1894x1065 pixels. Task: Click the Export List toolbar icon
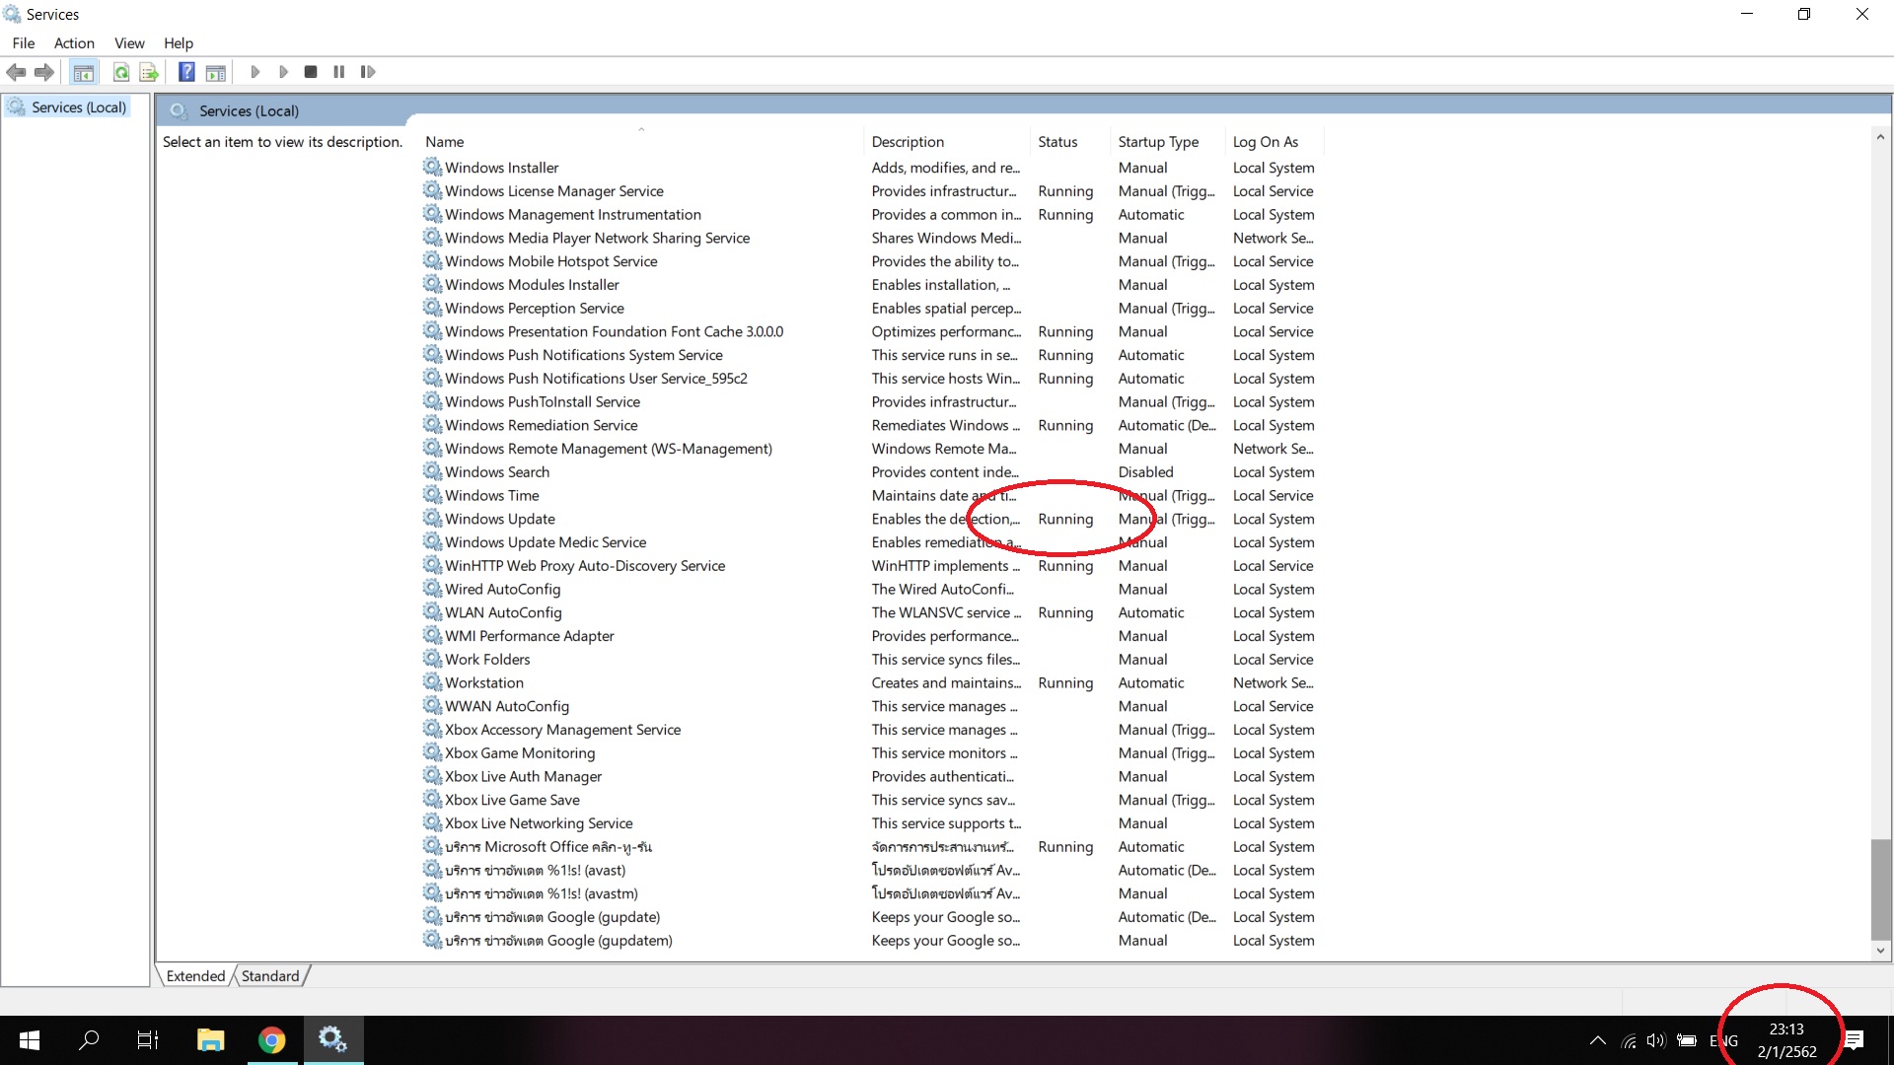pyautogui.click(x=149, y=72)
